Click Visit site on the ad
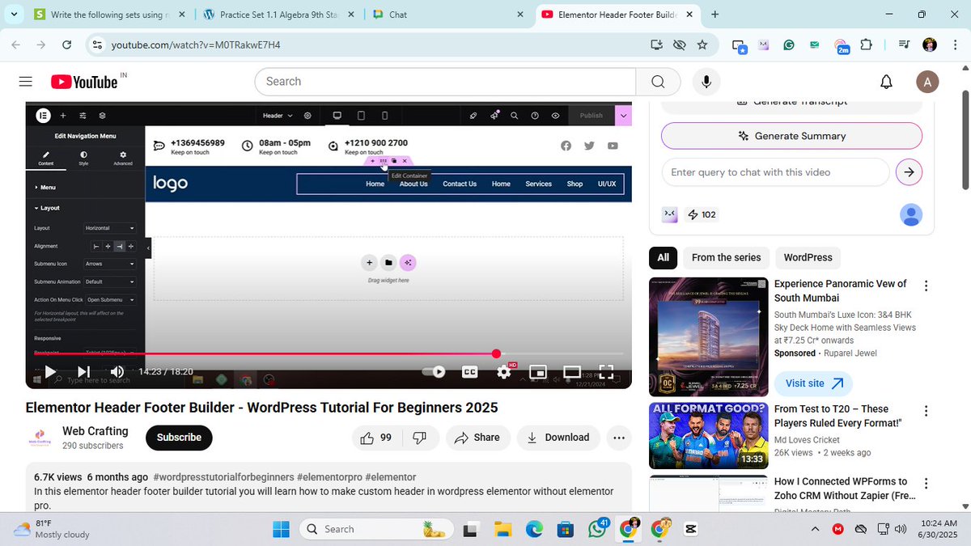The image size is (971, 546). click(813, 383)
